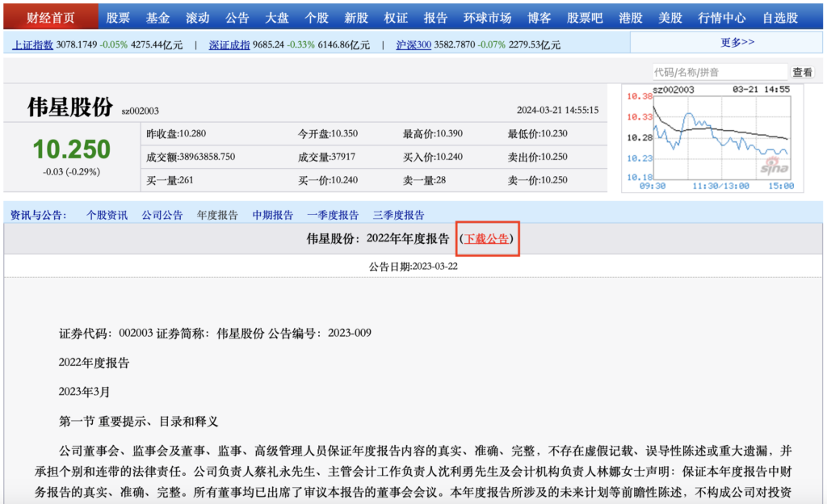Open the 行情中心 menu item
827x504 pixels.
(x=721, y=18)
